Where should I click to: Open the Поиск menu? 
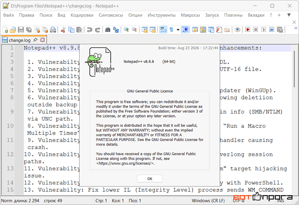46,15
